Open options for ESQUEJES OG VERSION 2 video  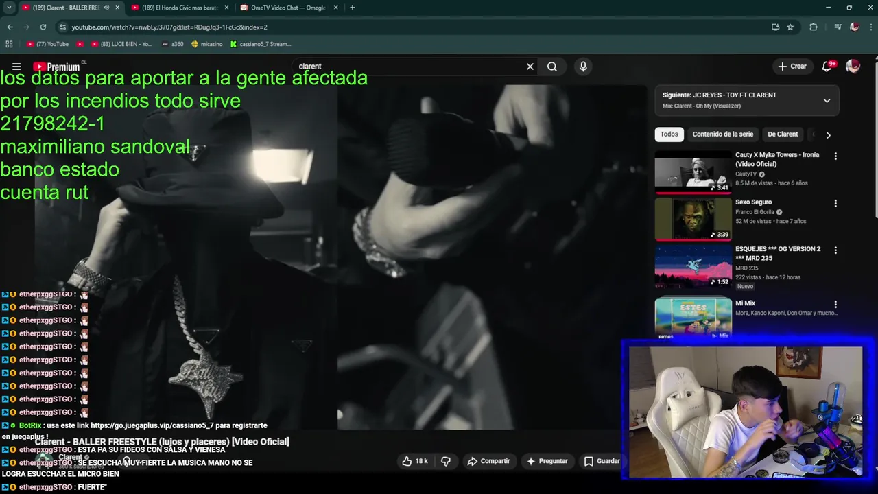tap(835, 250)
